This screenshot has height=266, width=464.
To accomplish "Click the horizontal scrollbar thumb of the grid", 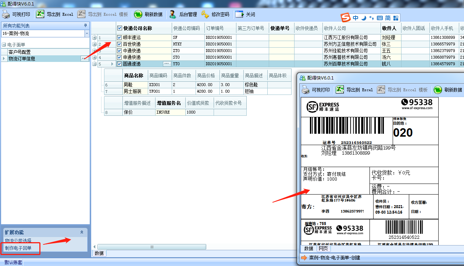I will point(151,247).
